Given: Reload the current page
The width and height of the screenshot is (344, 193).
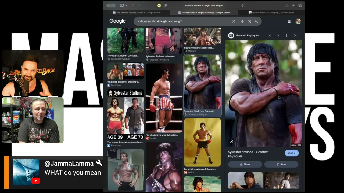Looking at the screenshot, I should pos(243,5).
